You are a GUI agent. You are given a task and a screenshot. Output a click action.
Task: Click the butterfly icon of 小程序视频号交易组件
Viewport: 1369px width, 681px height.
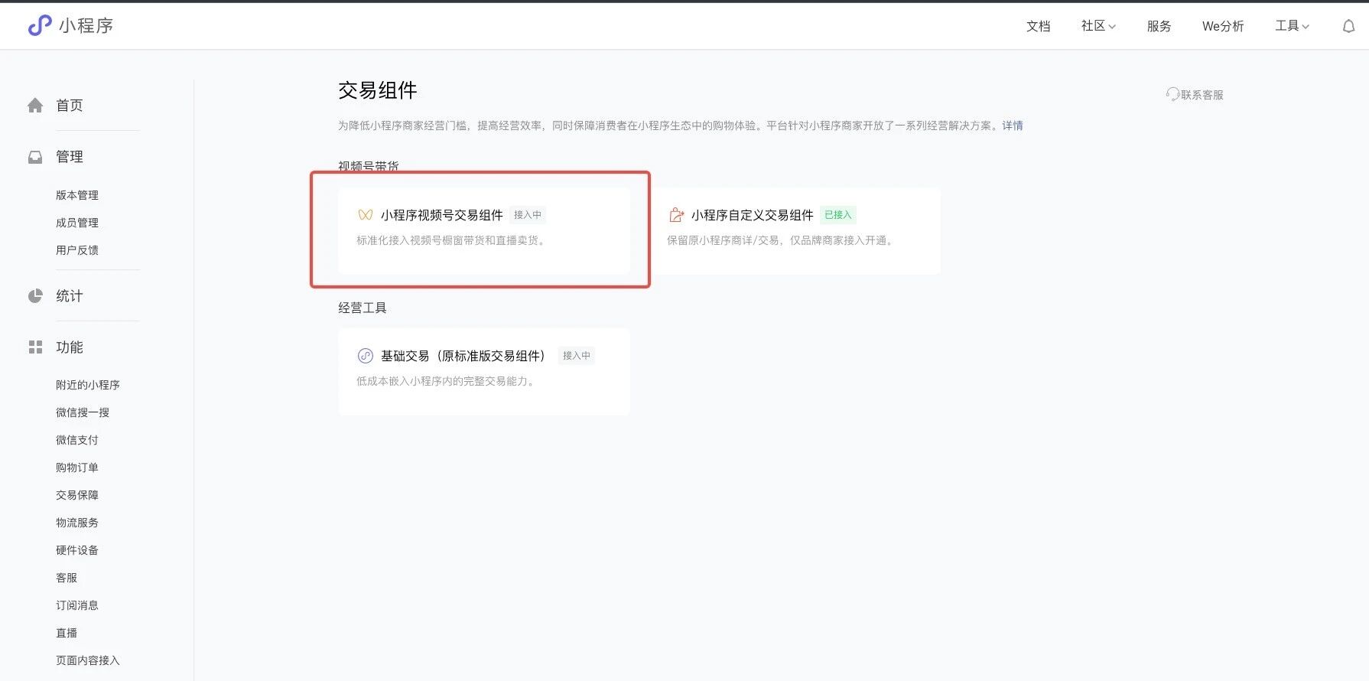366,215
